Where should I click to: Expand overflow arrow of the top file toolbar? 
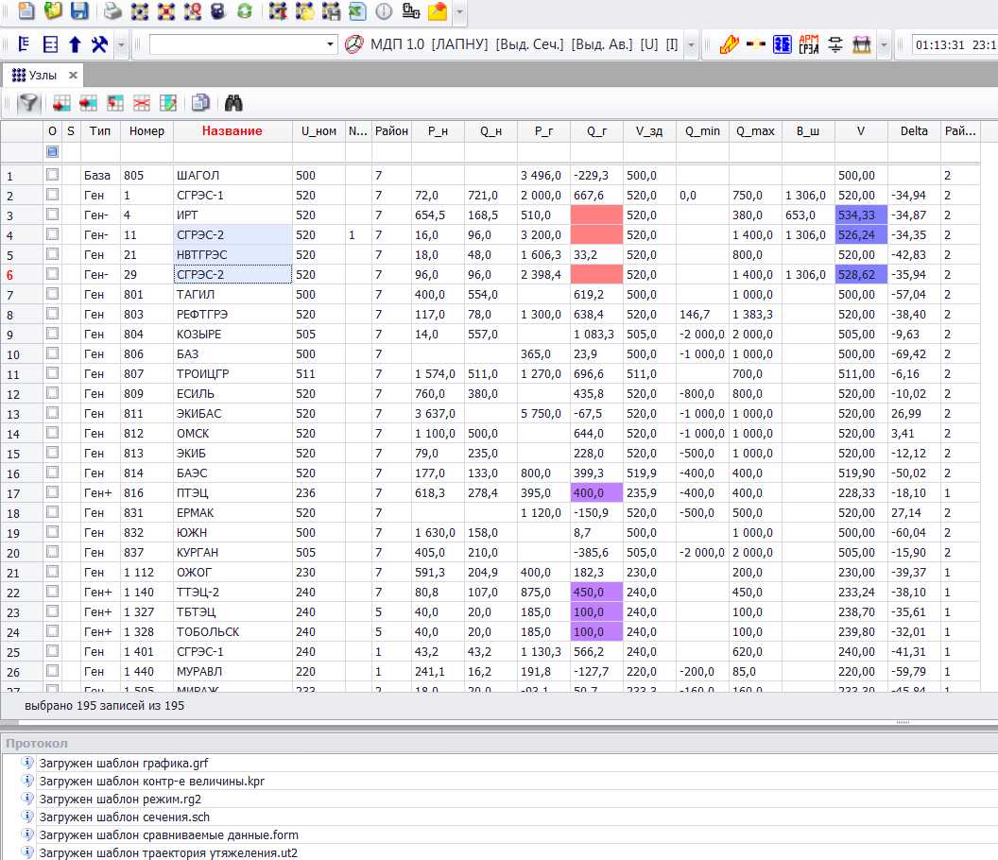tap(459, 11)
